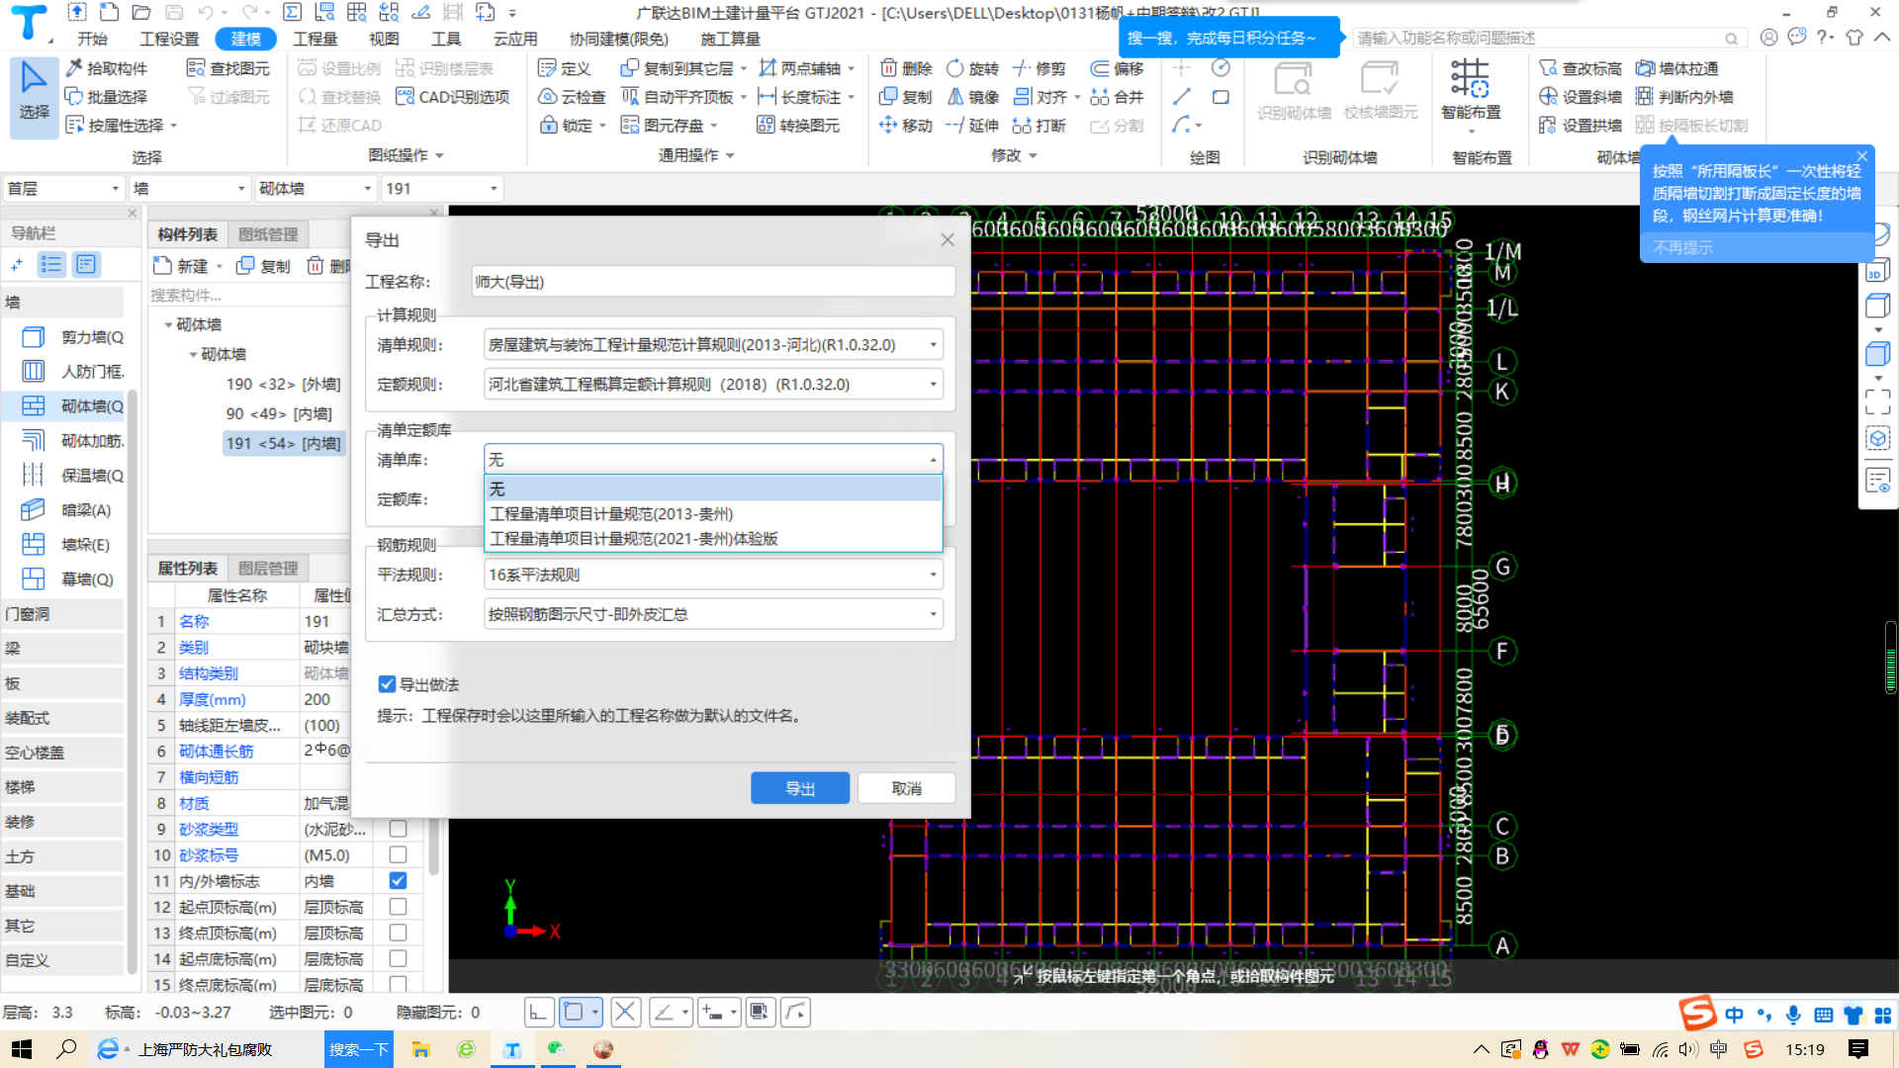Viewport: 1899px width, 1068px height.
Task: Switch to the 图纸管理 tab
Action: pyautogui.click(x=268, y=234)
